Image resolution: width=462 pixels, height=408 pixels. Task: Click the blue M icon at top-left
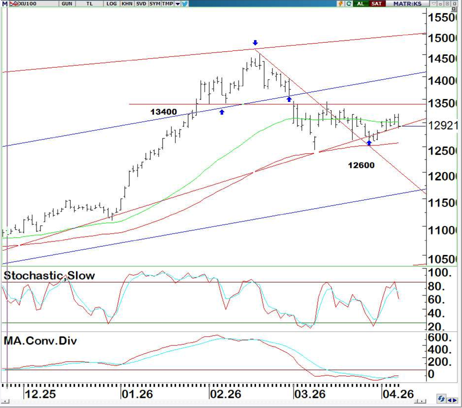[x=4, y=3]
